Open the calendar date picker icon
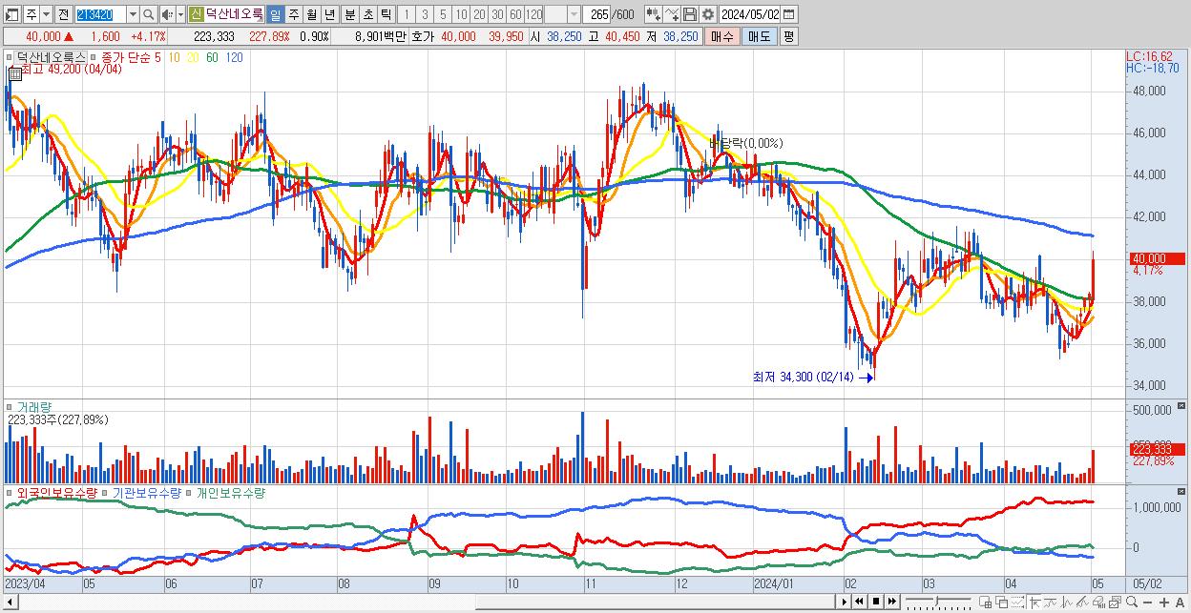1191x613 pixels. tap(788, 14)
